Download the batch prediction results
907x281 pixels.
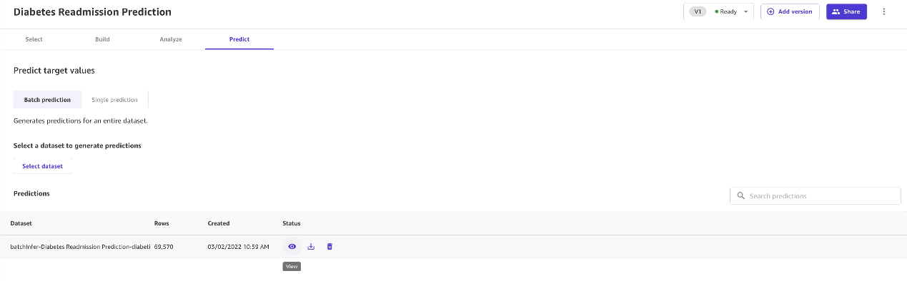point(311,247)
